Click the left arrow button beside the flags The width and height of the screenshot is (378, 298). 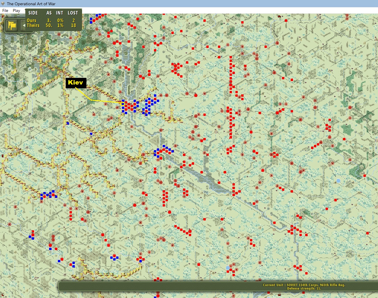pos(24,26)
